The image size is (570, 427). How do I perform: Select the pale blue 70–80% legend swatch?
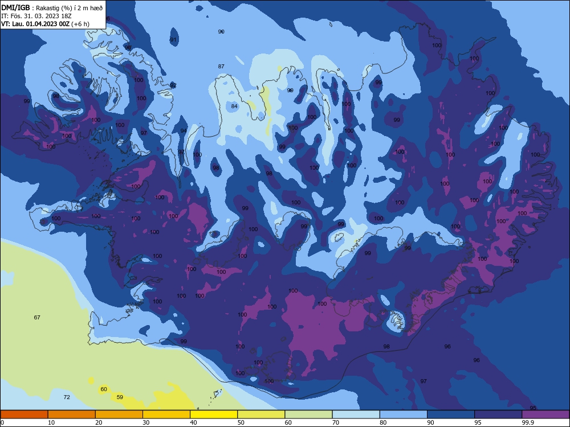(356, 414)
